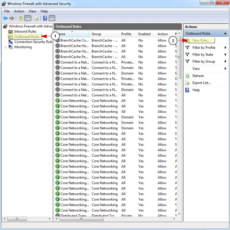Viewport: 230px width, 230px height.
Task: Open the File menu
Action: 7,11
